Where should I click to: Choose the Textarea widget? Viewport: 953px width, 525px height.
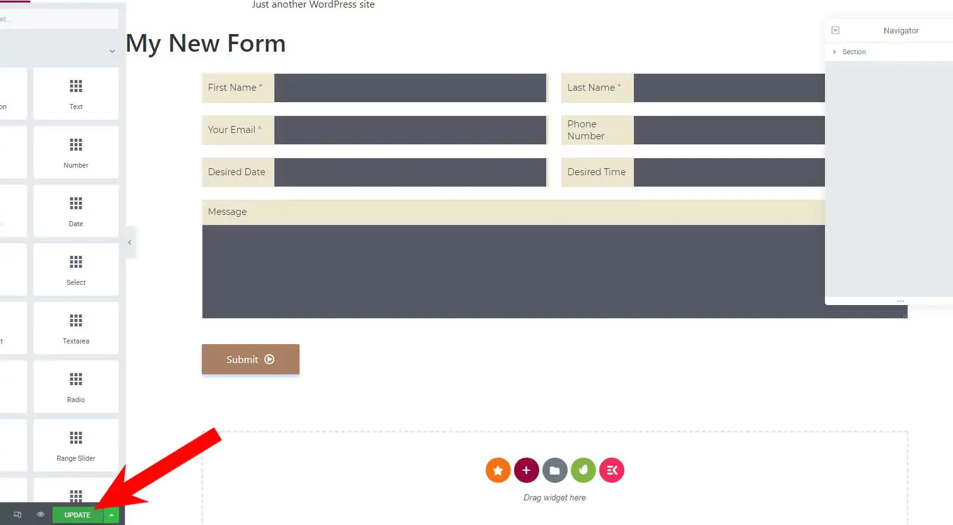pos(76,328)
